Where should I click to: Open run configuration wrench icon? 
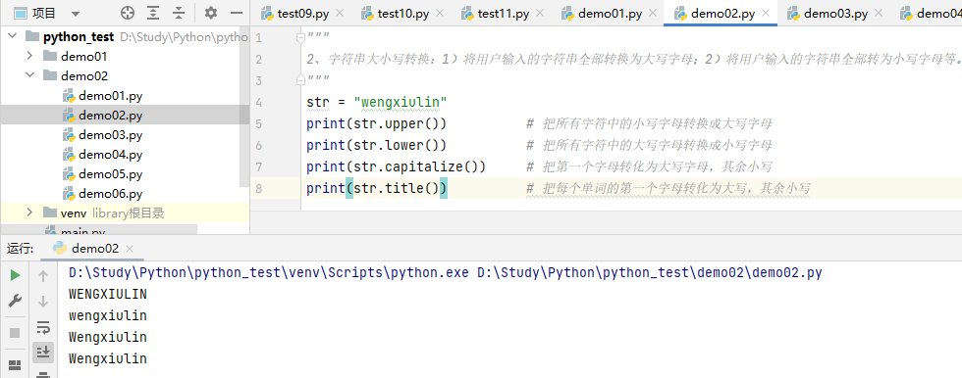point(15,301)
